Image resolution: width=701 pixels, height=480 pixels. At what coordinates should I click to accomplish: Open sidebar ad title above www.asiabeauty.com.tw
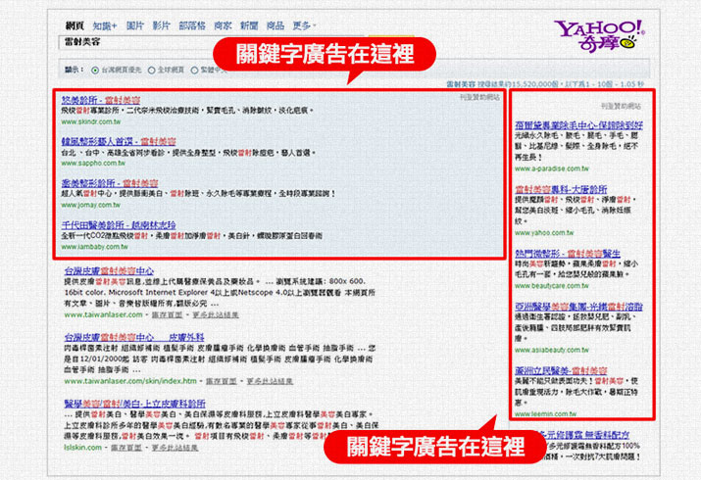(578, 307)
